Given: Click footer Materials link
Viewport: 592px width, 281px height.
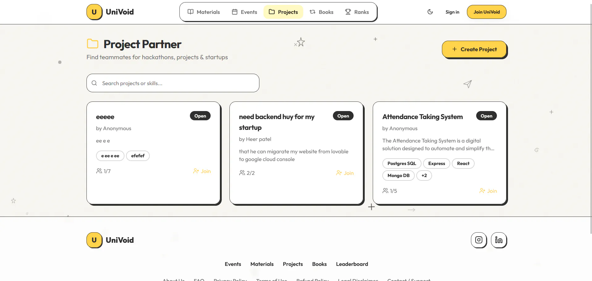Looking at the screenshot, I should [262, 264].
